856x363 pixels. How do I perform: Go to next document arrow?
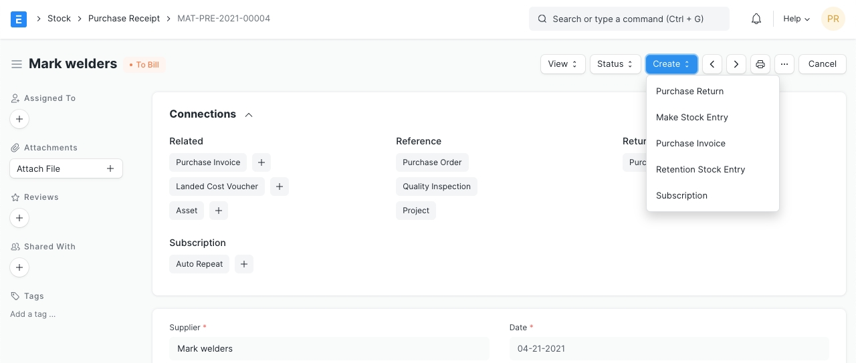pyautogui.click(x=736, y=64)
